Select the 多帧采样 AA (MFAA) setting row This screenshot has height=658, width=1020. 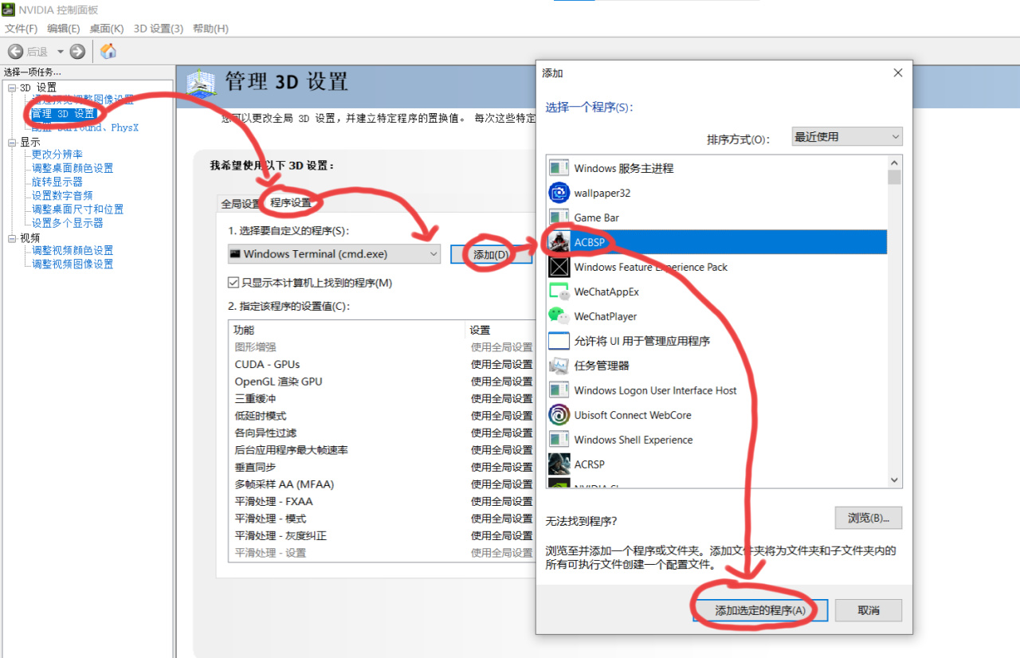tap(382, 484)
